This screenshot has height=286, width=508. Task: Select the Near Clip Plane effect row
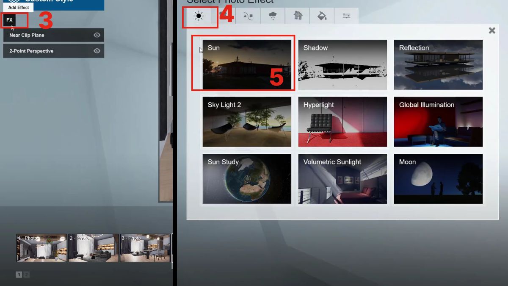(x=53, y=35)
